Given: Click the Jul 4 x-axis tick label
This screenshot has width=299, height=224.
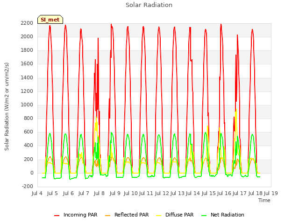Looking at the screenshot, I should (37, 194).
